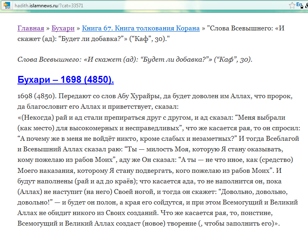Open the Бухари – 1698 (4850) heading link

[x=66, y=80]
